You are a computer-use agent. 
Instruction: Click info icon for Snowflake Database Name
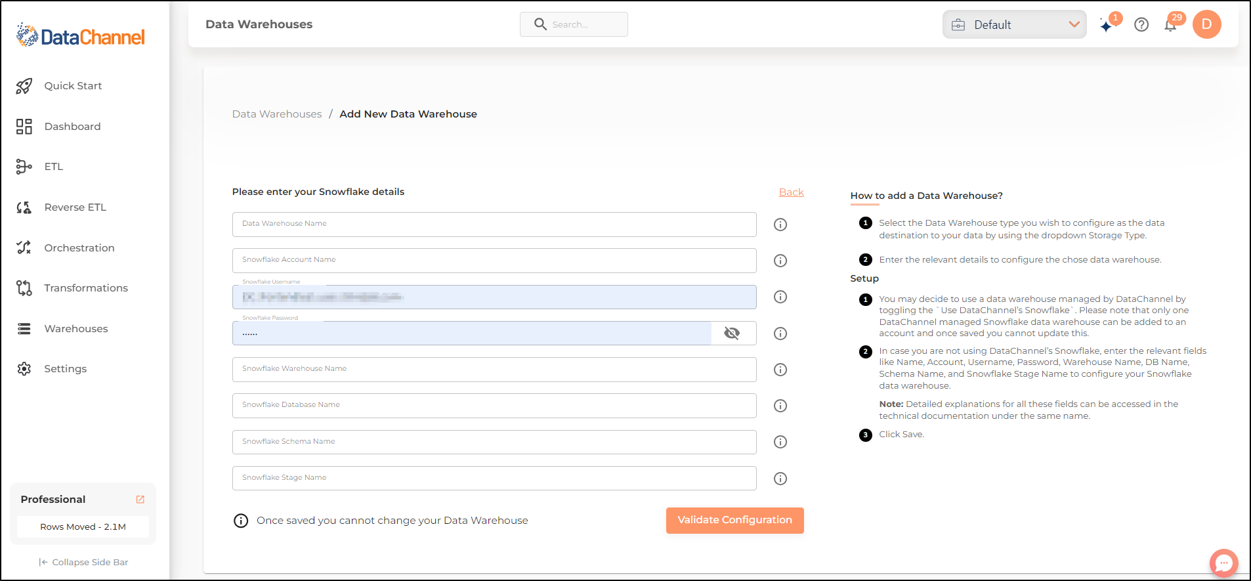(x=780, y=406)
